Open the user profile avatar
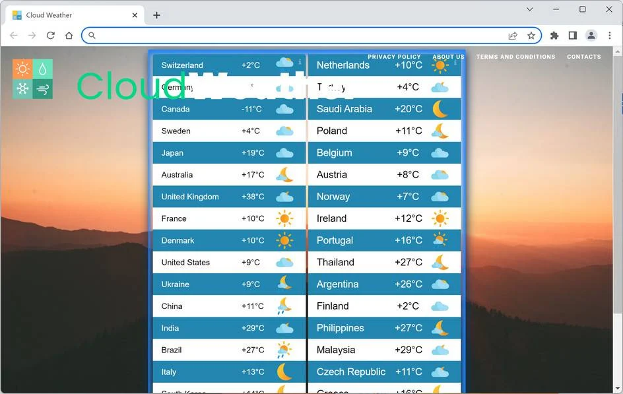 coord(591,36)
